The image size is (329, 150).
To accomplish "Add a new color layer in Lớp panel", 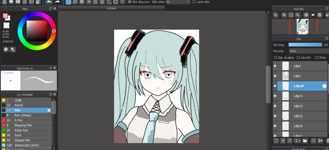I will 276,141.
